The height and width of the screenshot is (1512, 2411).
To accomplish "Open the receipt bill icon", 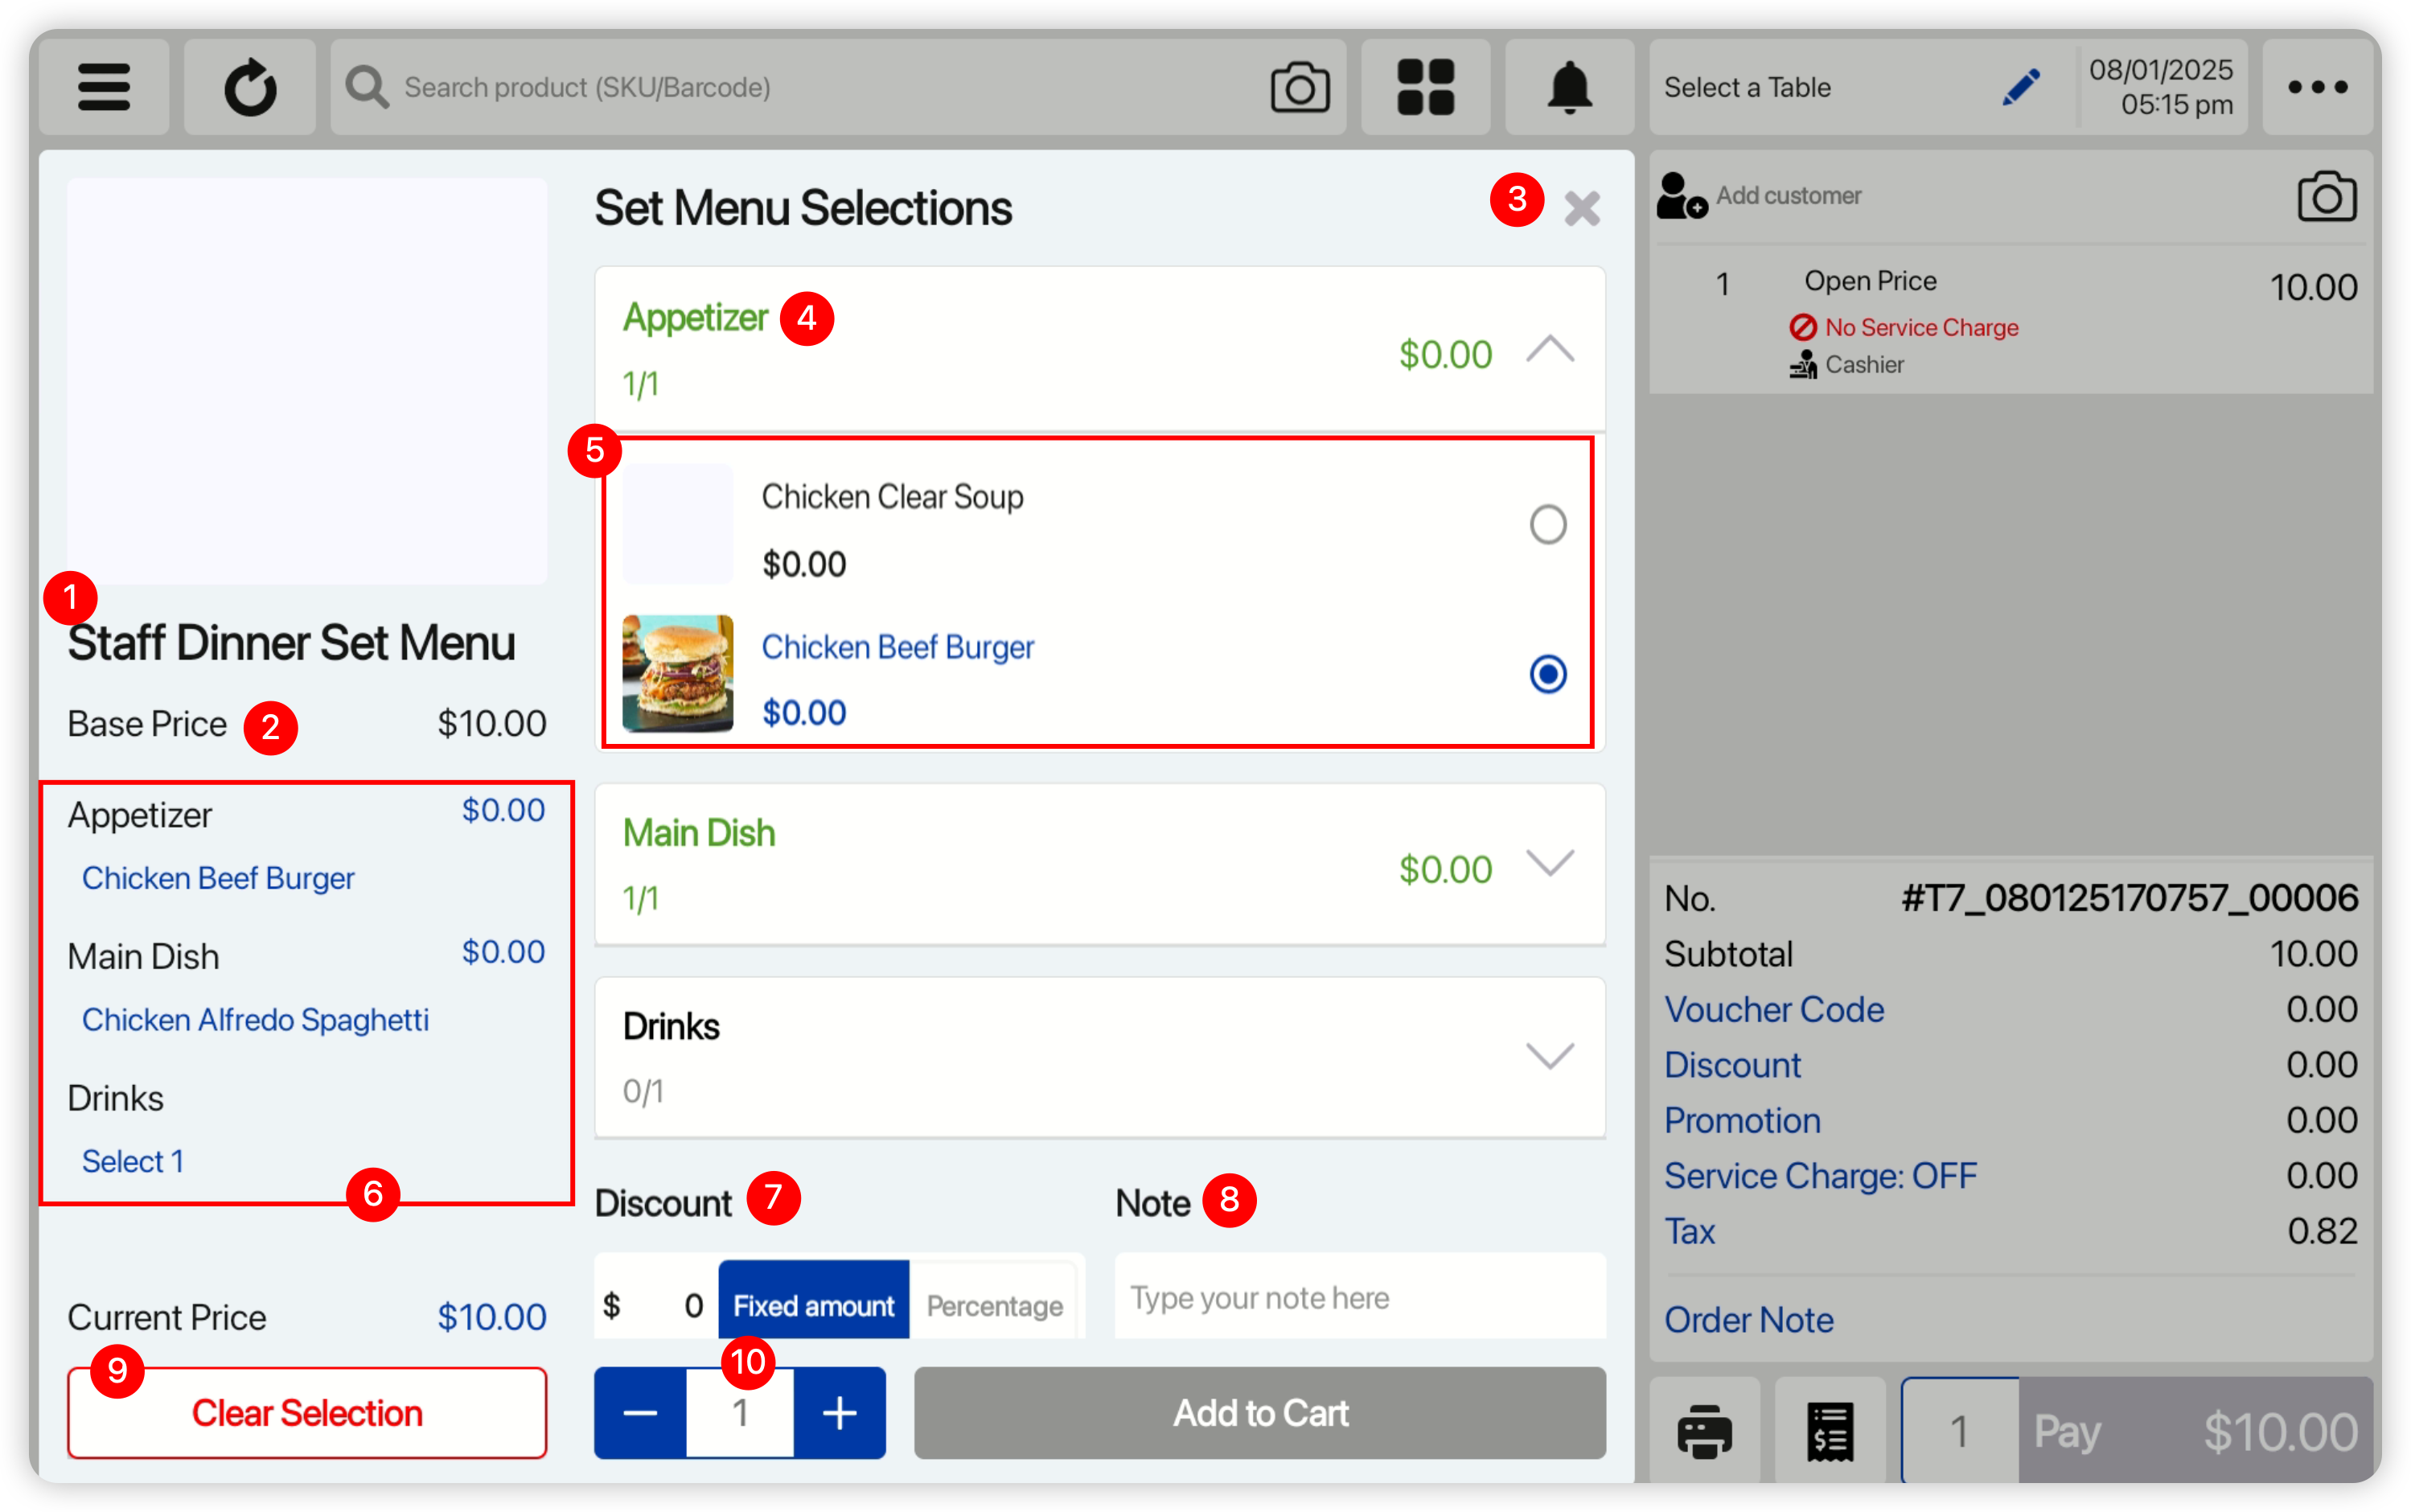I will (1830, 1431).
